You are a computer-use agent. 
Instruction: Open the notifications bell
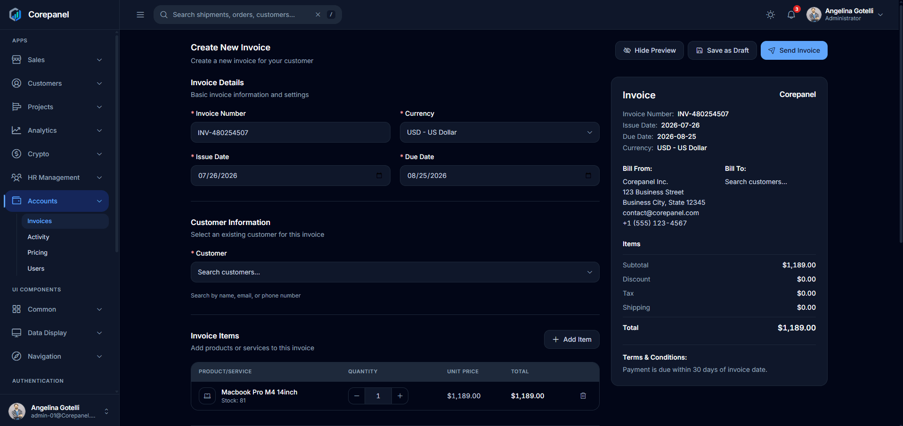click(x=791, y=15)
